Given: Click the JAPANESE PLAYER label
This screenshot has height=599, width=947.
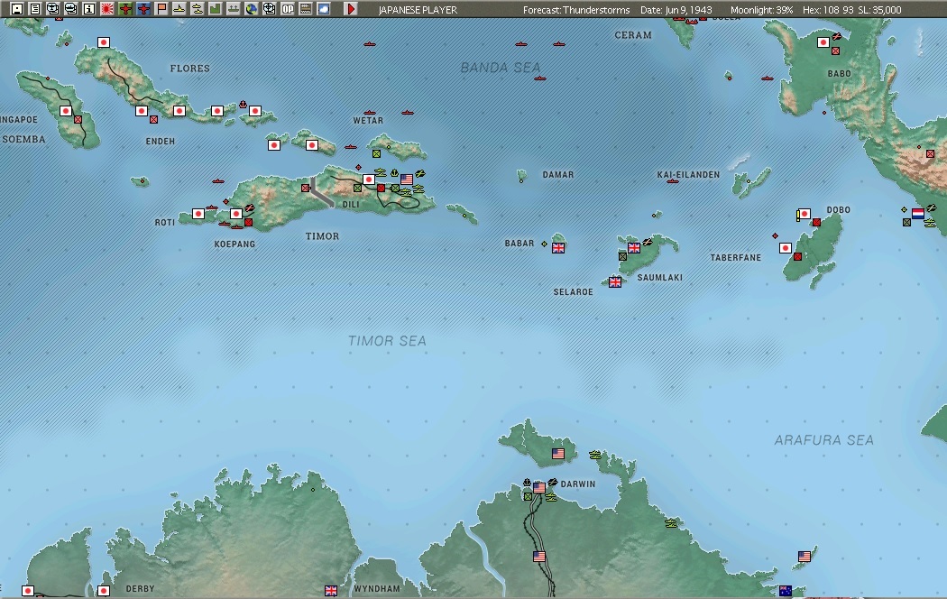Looking at the screenshot, I should pos(418,10).
